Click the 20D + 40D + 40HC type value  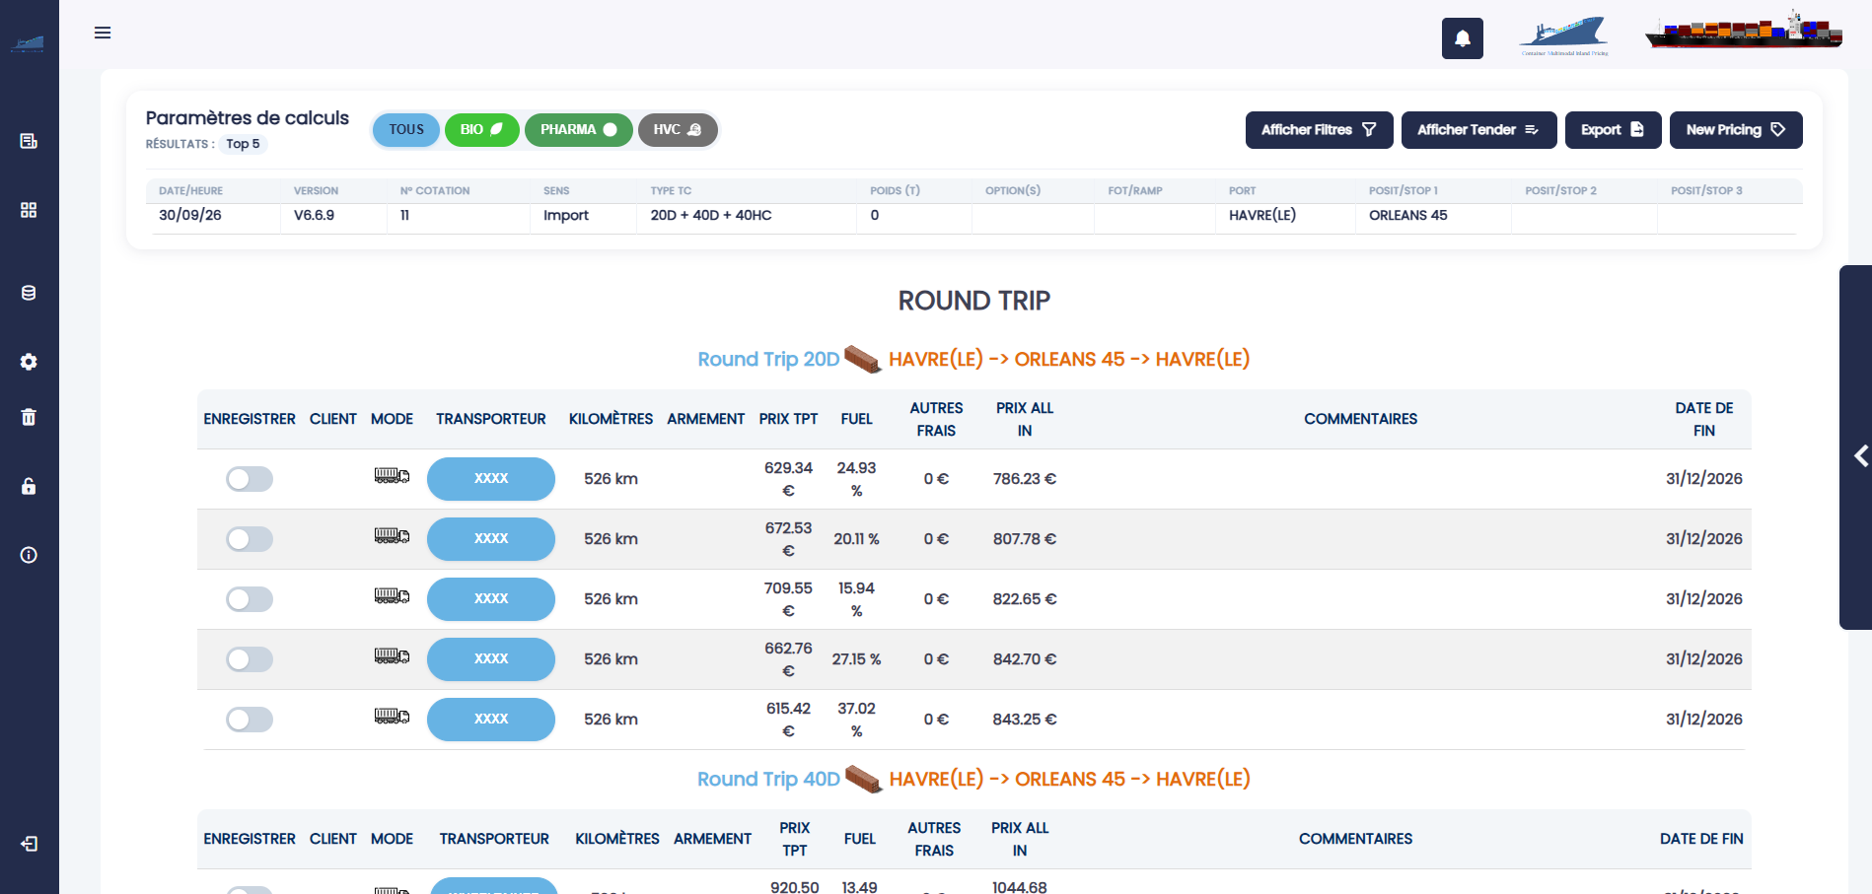tap(711, 215)
